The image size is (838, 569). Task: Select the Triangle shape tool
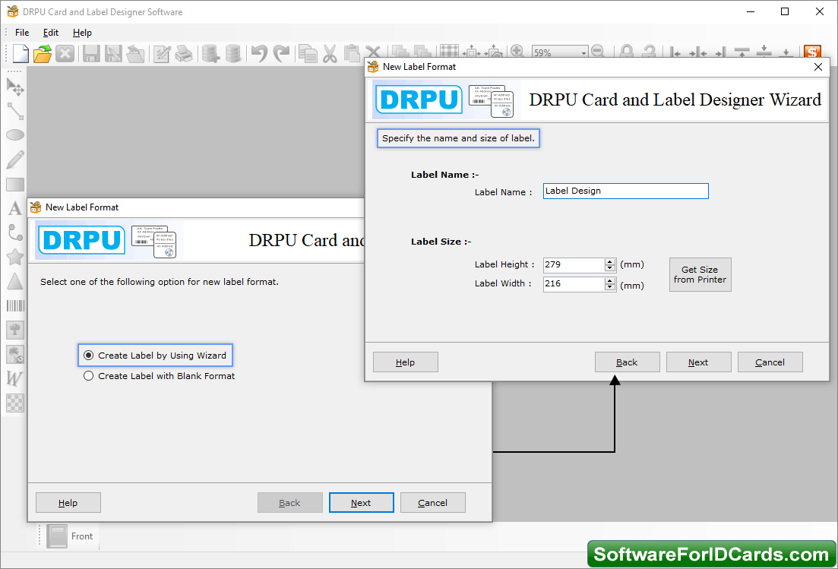point(15,281)
